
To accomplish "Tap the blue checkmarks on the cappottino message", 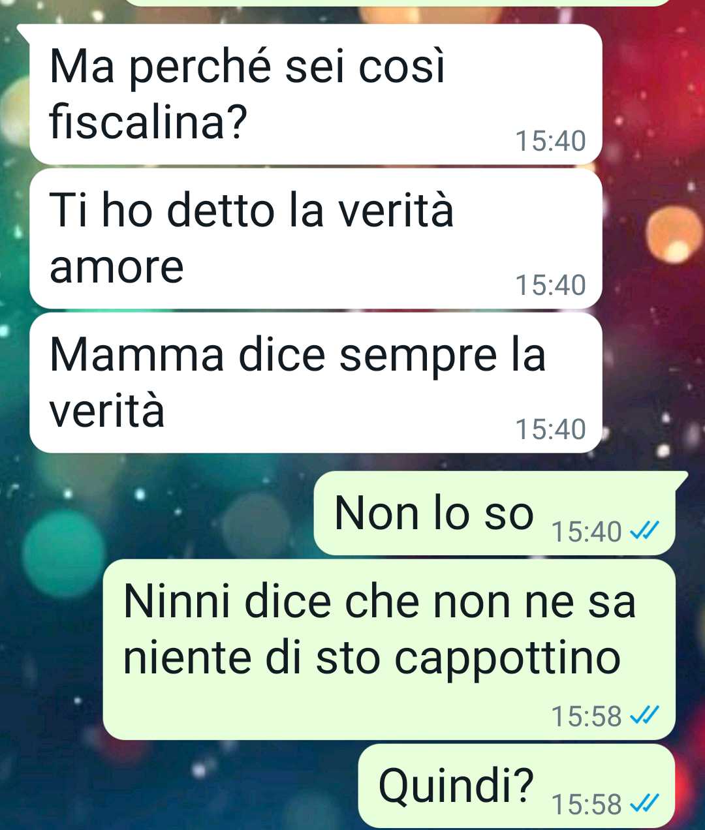I will point(643,716).
